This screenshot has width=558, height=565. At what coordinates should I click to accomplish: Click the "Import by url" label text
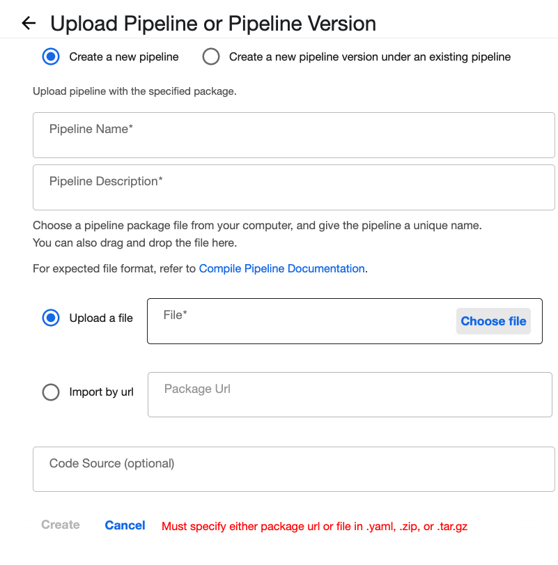tap(101, 392)
